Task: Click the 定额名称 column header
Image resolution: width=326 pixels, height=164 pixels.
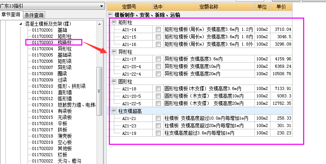Action: click(209, 7)
